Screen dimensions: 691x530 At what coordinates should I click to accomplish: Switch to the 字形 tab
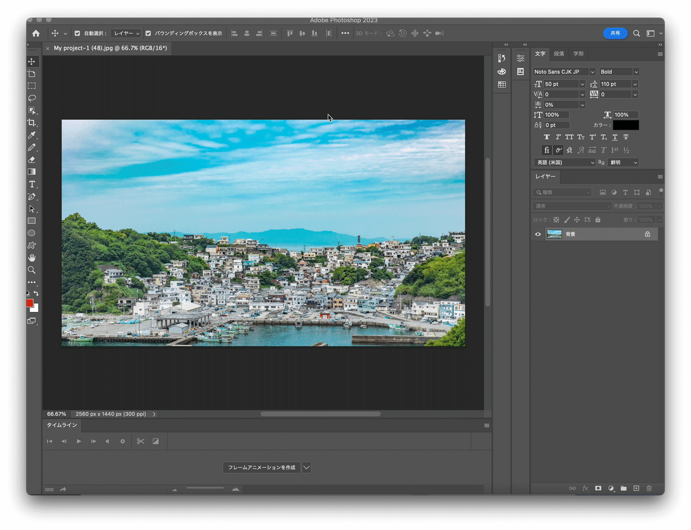coord(578,54)
